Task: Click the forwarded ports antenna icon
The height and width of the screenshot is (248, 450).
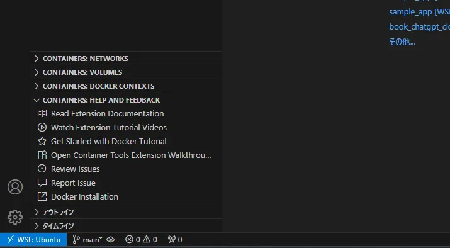Action: pyautogui.click(x=172, y=239)
